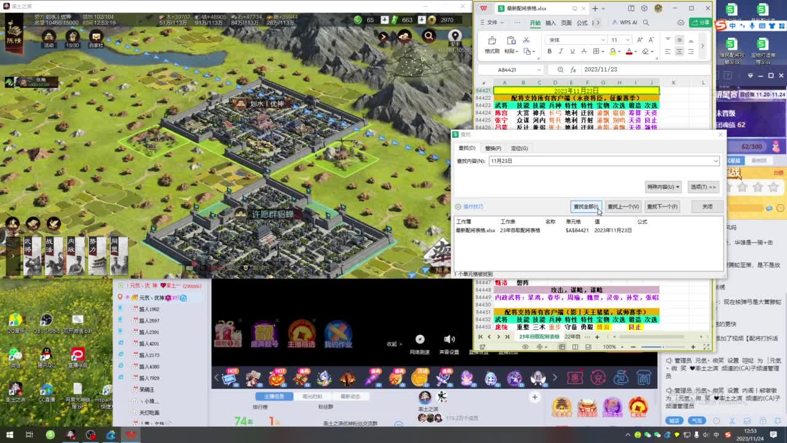Switch to the 插入 ribbon tab

point(550,23)
